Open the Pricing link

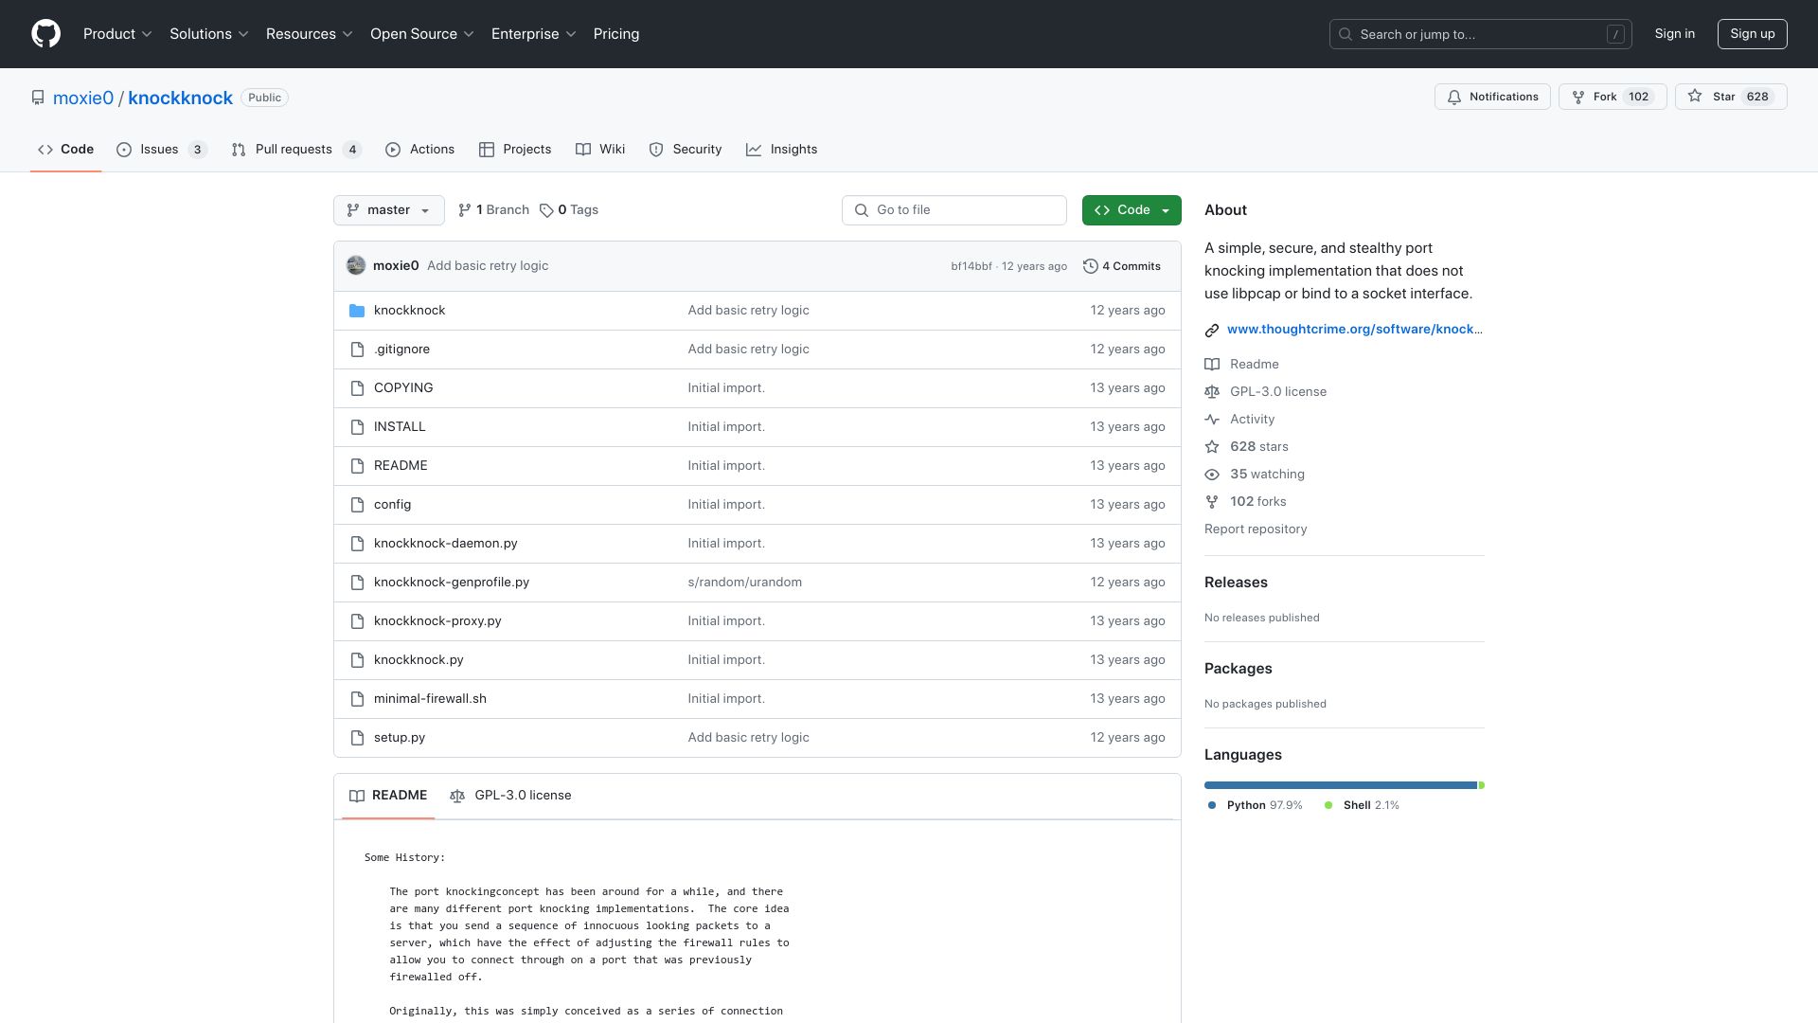tap(616, 34)
